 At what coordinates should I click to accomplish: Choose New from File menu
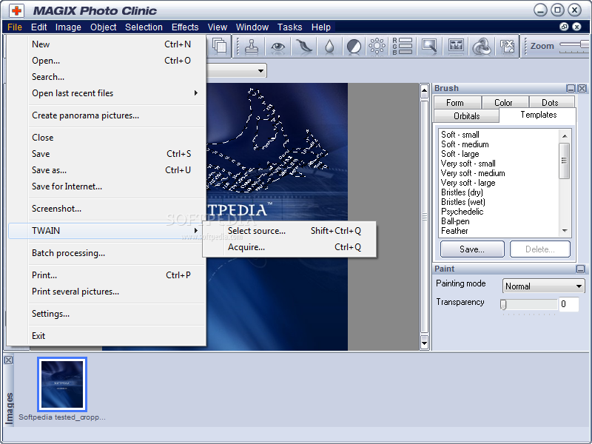pyautogui.click(x=107, y=44)
